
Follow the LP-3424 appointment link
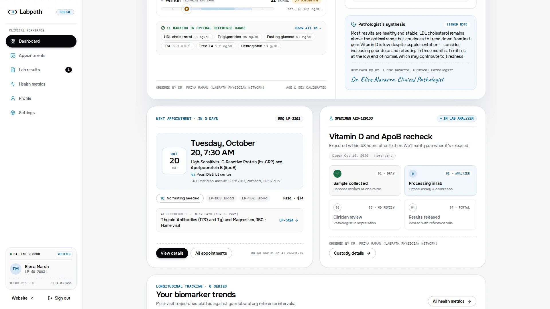(x=289, y=220)
